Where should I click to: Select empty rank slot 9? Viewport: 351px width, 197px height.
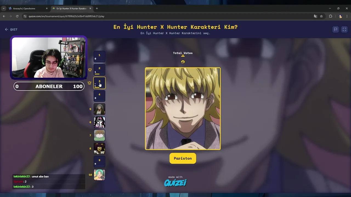99,162
